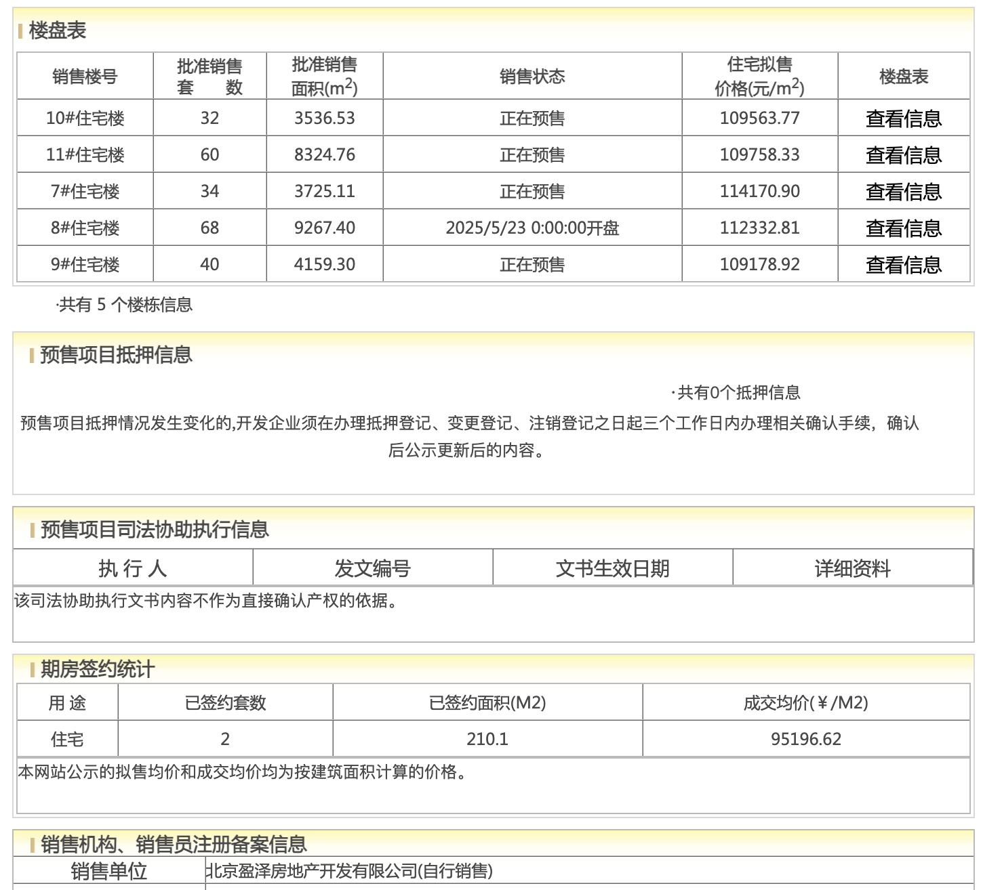Open 查看信息 link for 7#住宅楼
The image size is (983, 890).
904,192
